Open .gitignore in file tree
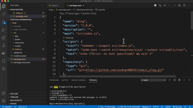 pyautogui.click(x=18, y=52)
